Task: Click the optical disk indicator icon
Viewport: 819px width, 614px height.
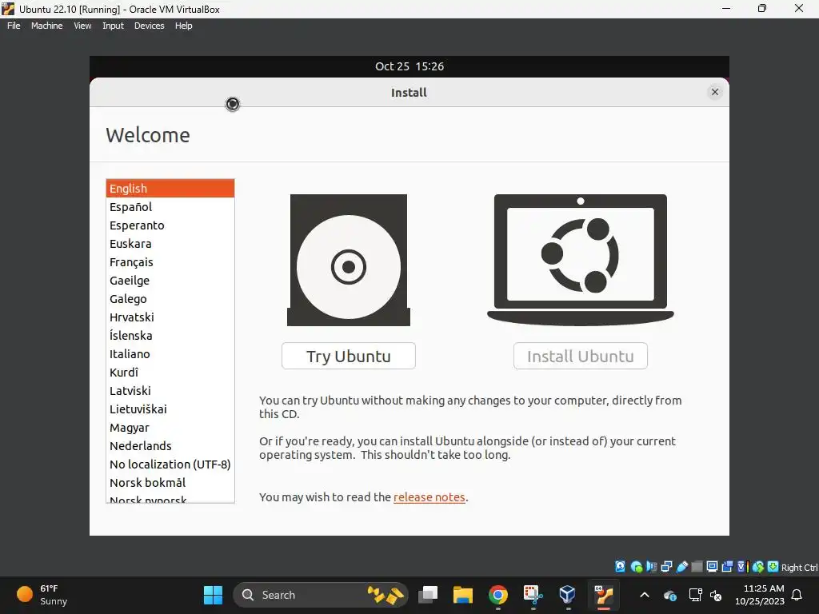Action: [636, 567]
